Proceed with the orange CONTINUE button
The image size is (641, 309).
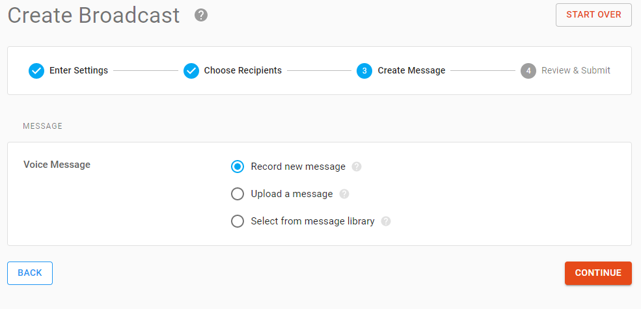coord(598,273)
